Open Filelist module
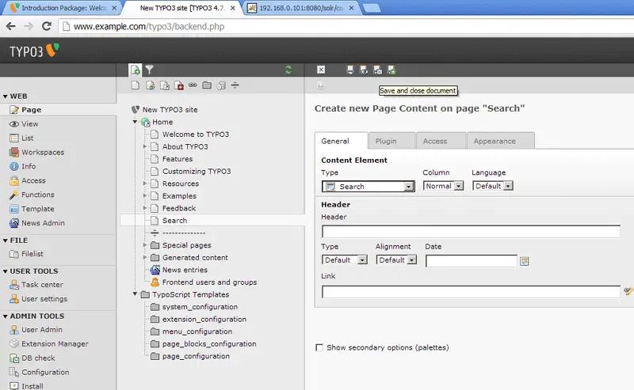The width and height of the screenshot is (634, 390). [x=32, y=254]
